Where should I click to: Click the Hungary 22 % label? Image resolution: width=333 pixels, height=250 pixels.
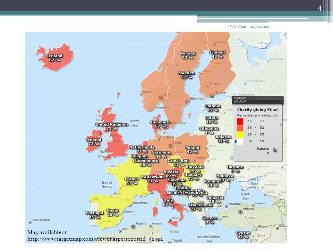pos(193,177)
